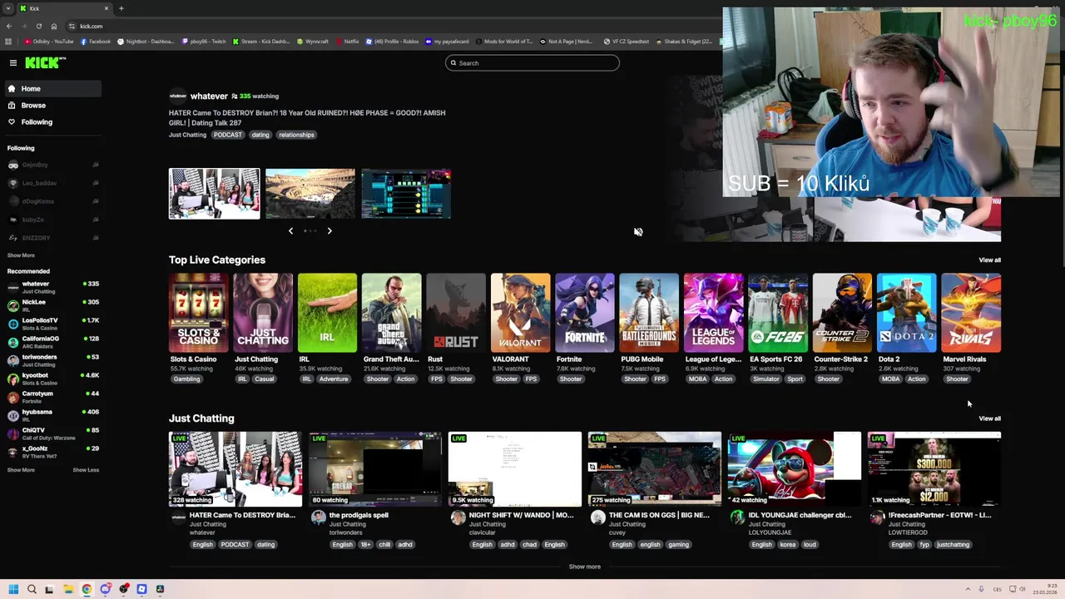Open followed channel GejmBoy
Screen dimensions: 1065x599
[52, 165]
